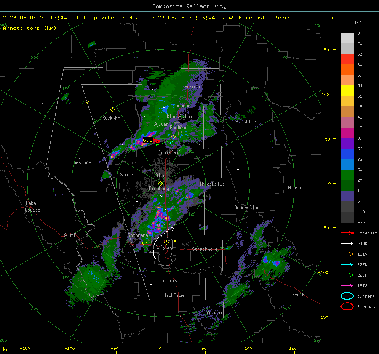Click the RedDeer map label
The height and width of the screenshot is (354, 379).
pos(179,128)
